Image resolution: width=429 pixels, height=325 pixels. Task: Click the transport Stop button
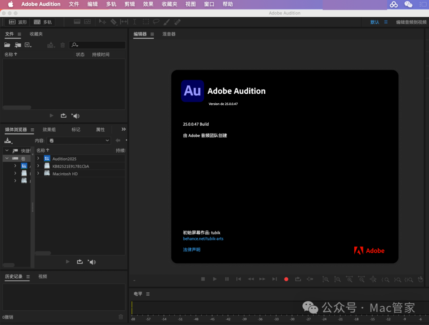click(x=203, y=279)
